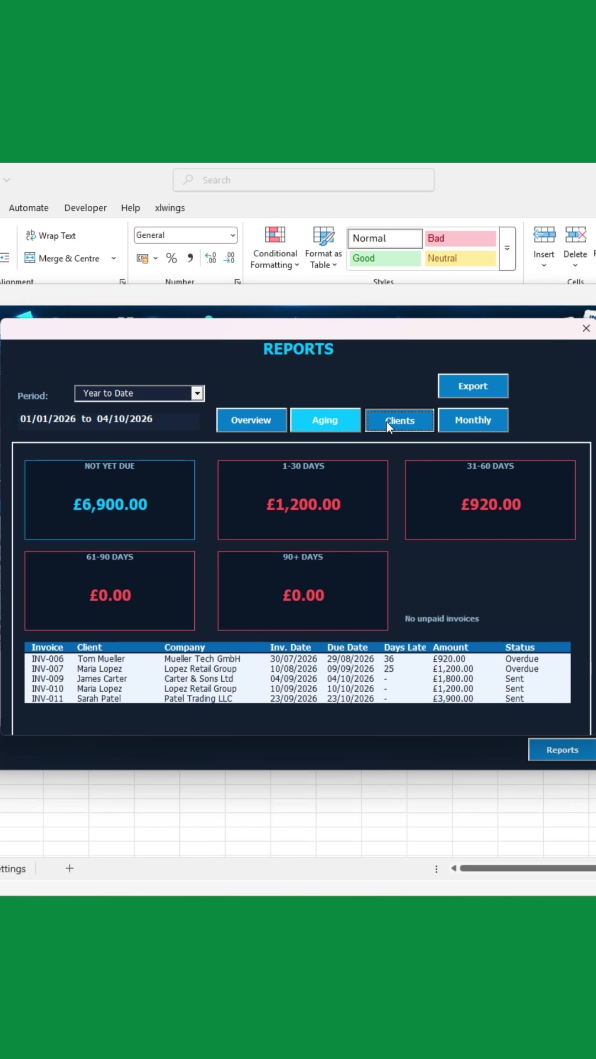Switch to the Overview report

(x=251, y=420)
